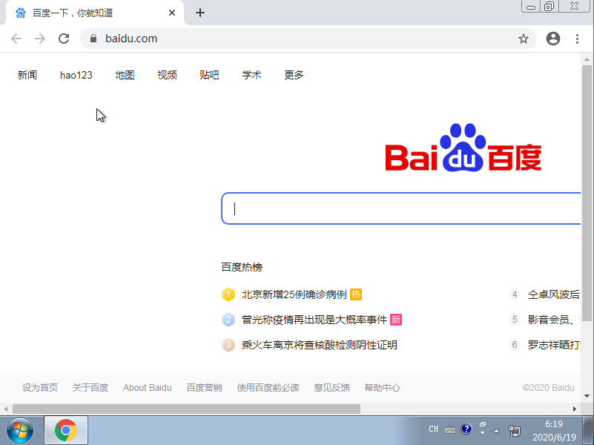Open the 新闻 navigation link
This screenshot has width=594, height=445.
(x=27, y=75)
